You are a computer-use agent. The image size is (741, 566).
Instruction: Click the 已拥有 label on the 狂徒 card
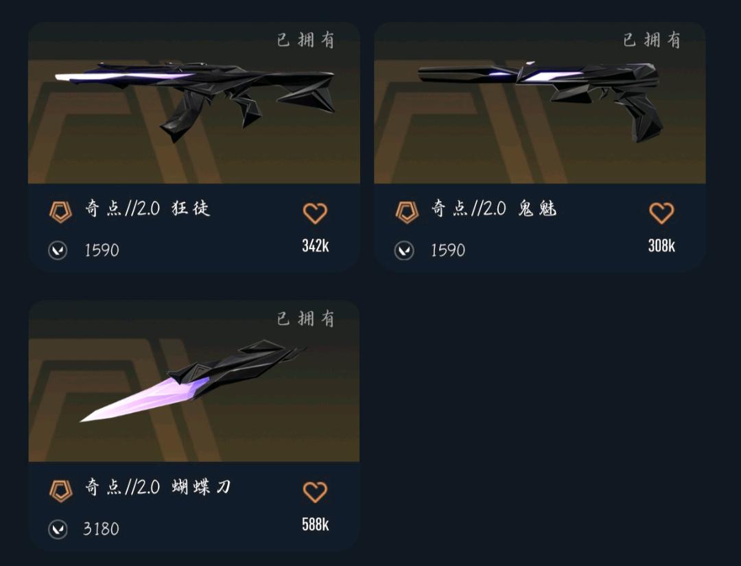(306, 40)
